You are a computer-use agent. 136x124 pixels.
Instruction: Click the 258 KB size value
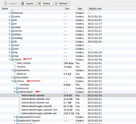pos(68,95)
